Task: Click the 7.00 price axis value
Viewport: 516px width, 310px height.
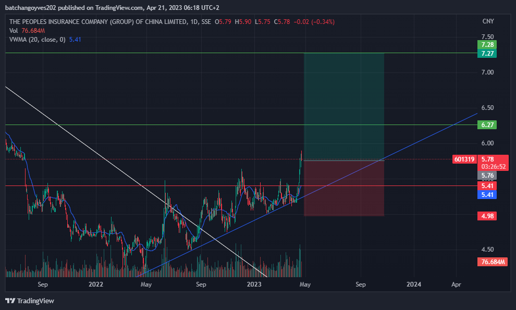Action: click(x=487, y=72)
